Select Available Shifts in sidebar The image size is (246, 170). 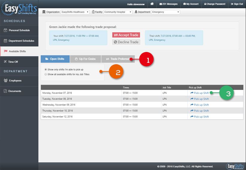19,51
